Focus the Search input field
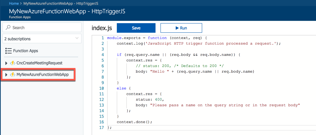The image size is (316, 135). coord(42,27)
